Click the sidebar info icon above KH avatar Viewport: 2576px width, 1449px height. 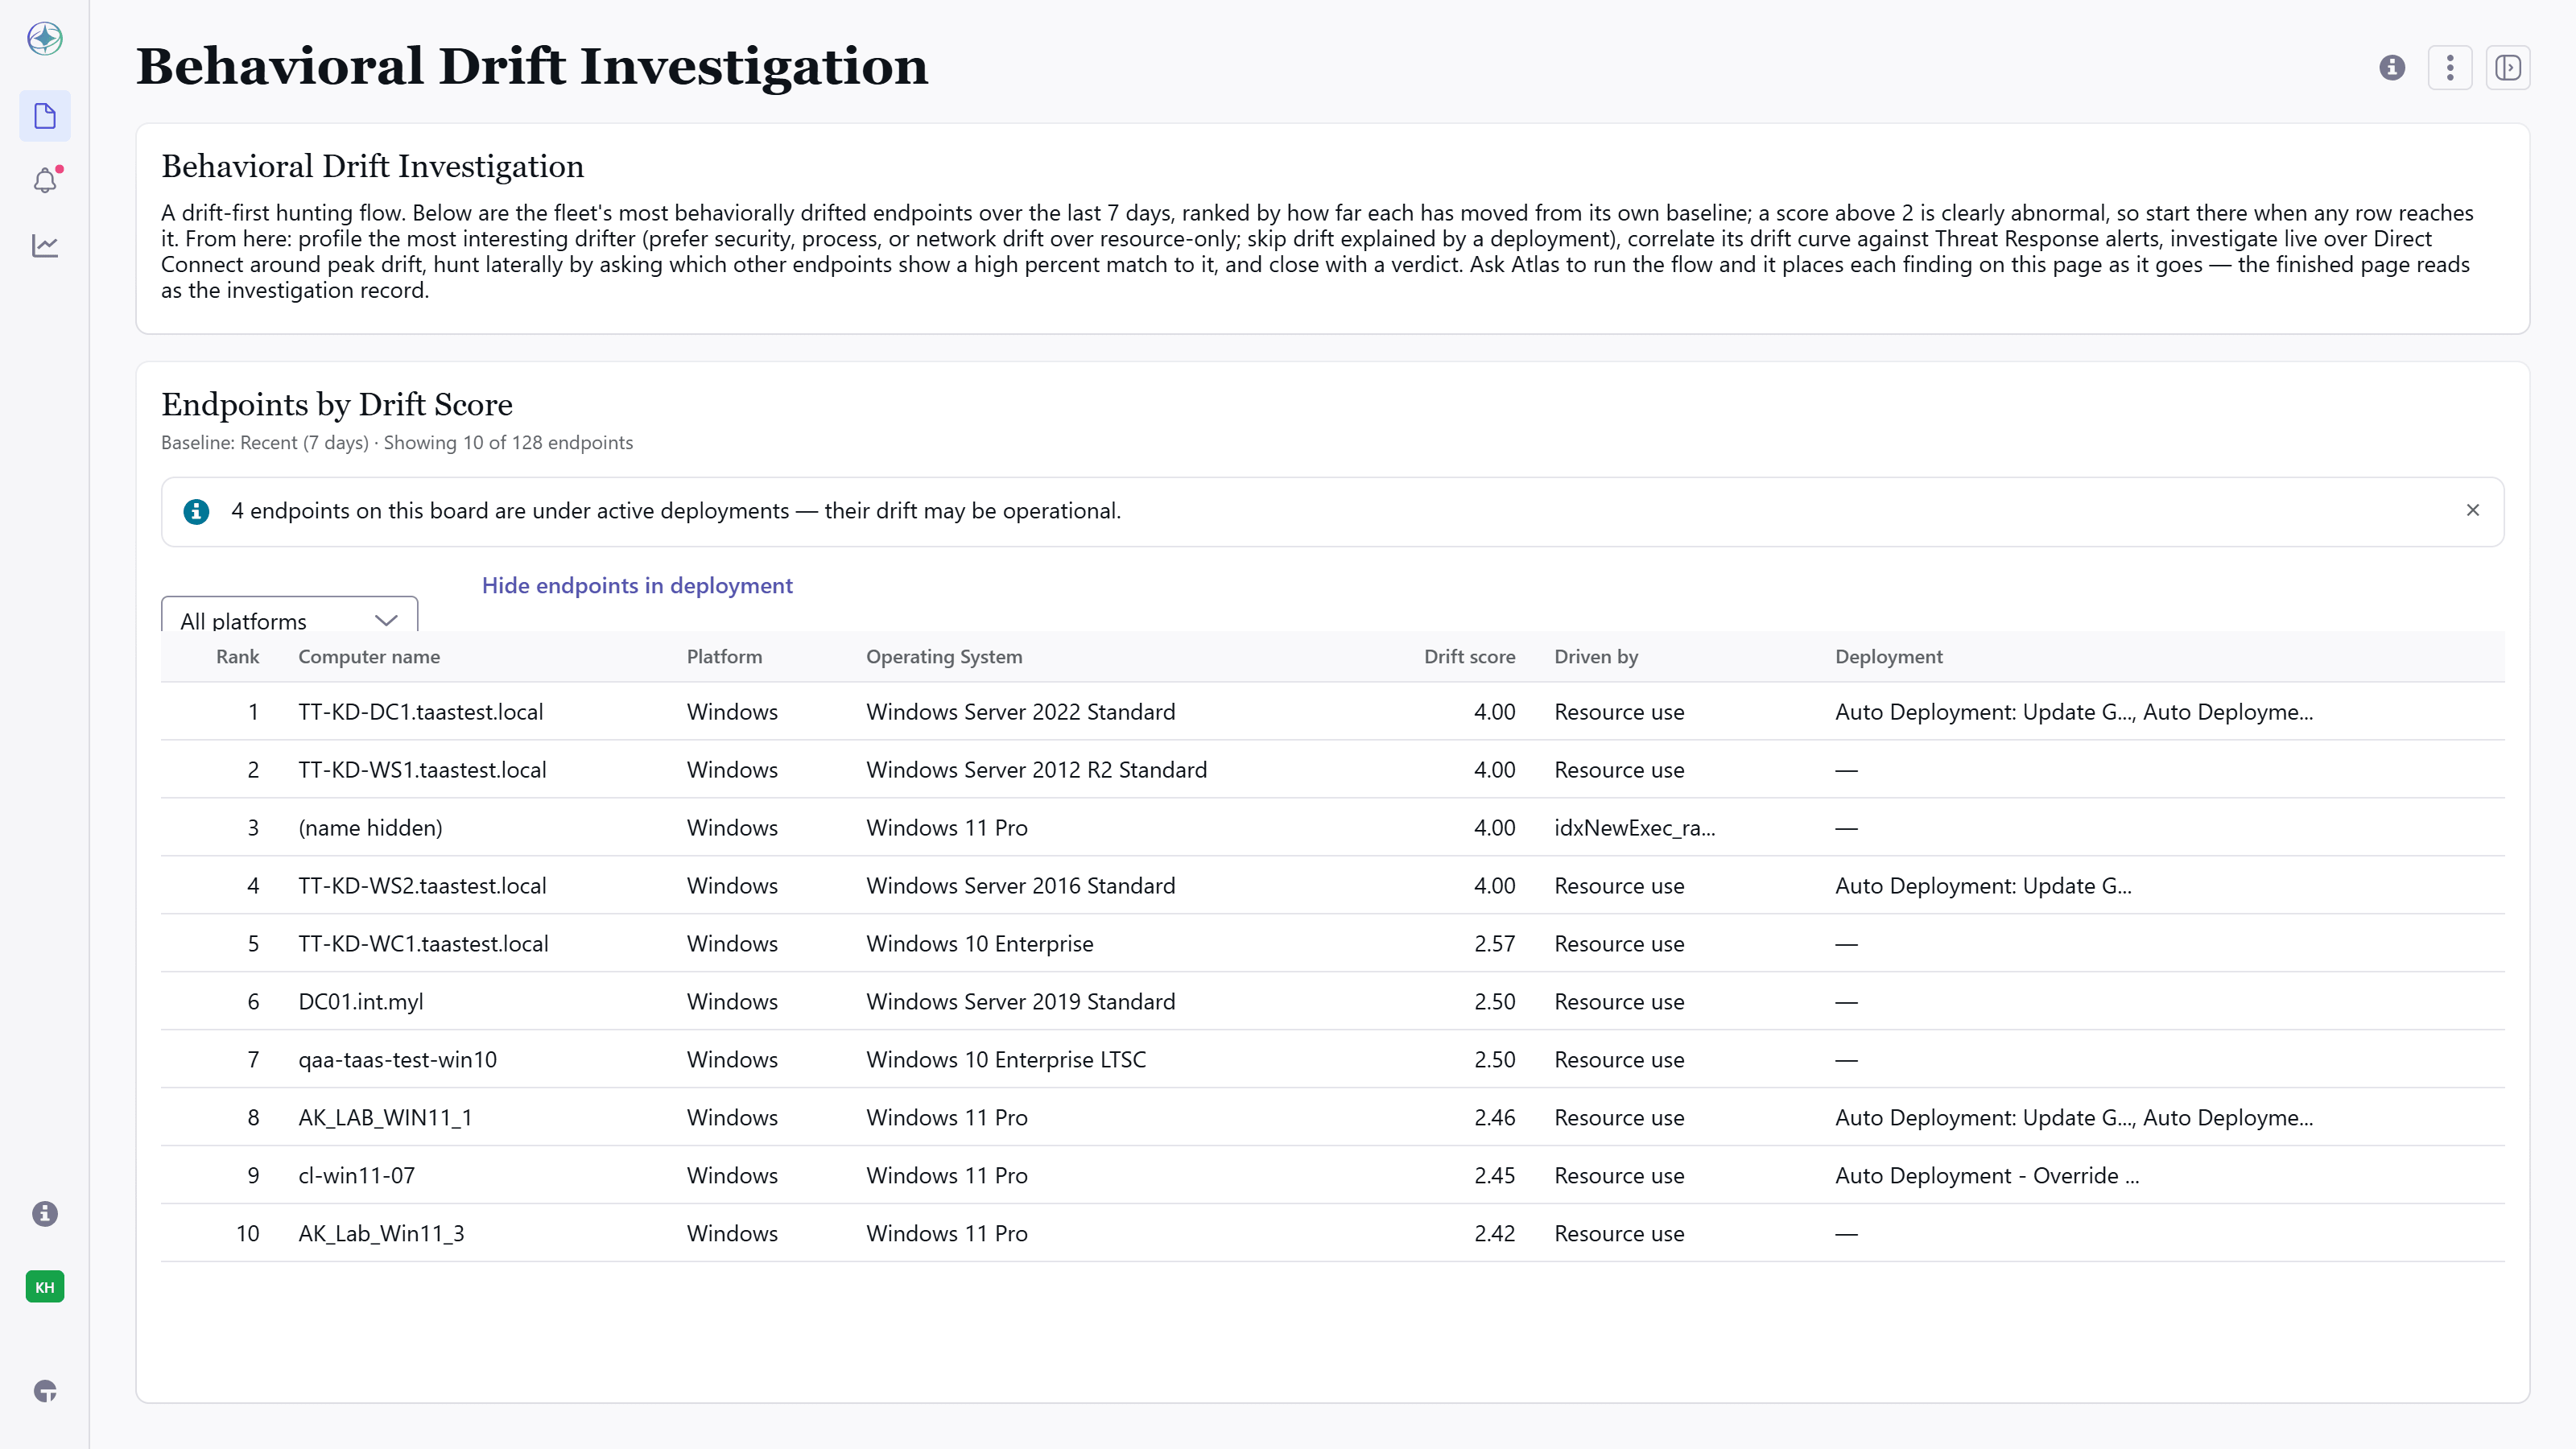[45, 1214]
